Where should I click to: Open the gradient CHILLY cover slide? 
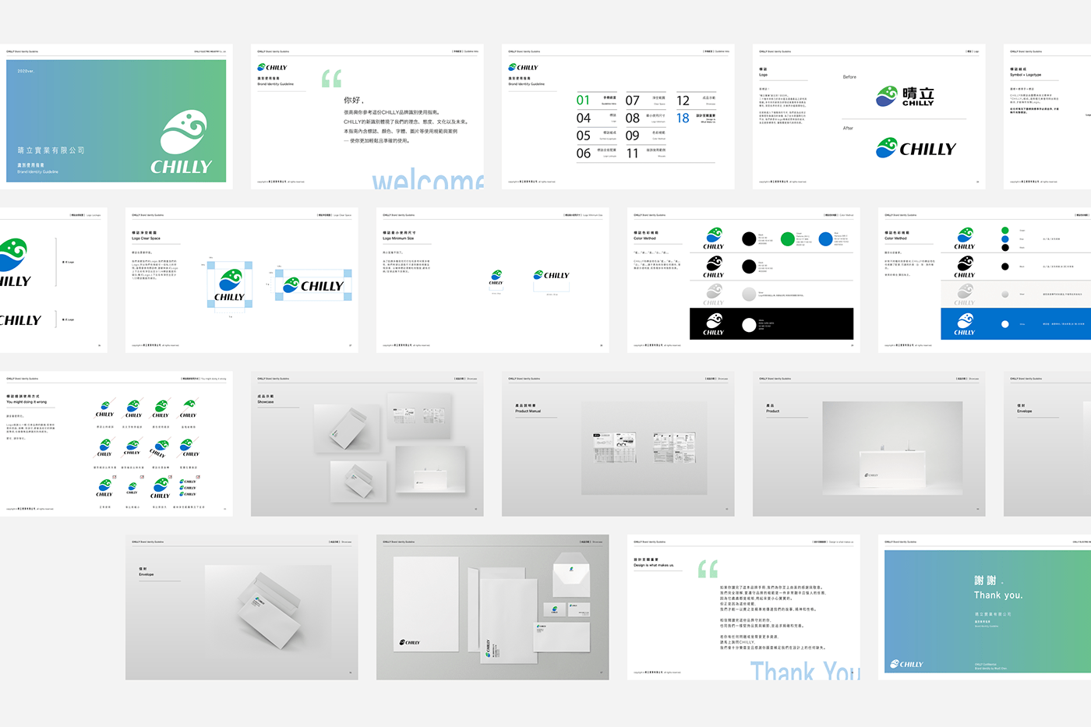click(116, 116)
